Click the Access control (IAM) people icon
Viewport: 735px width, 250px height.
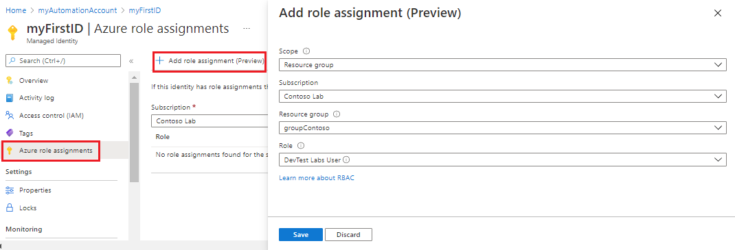pos(10,116)
